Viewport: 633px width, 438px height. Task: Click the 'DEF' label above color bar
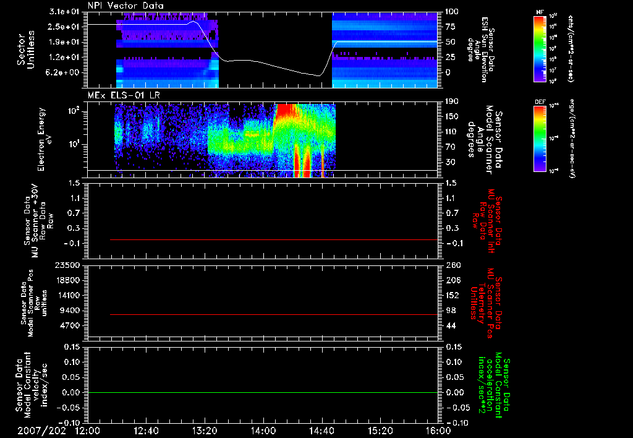point(540,102)
